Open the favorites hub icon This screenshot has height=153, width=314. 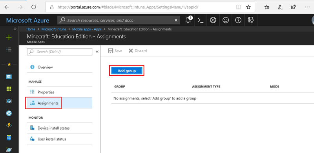pos(267,7)
